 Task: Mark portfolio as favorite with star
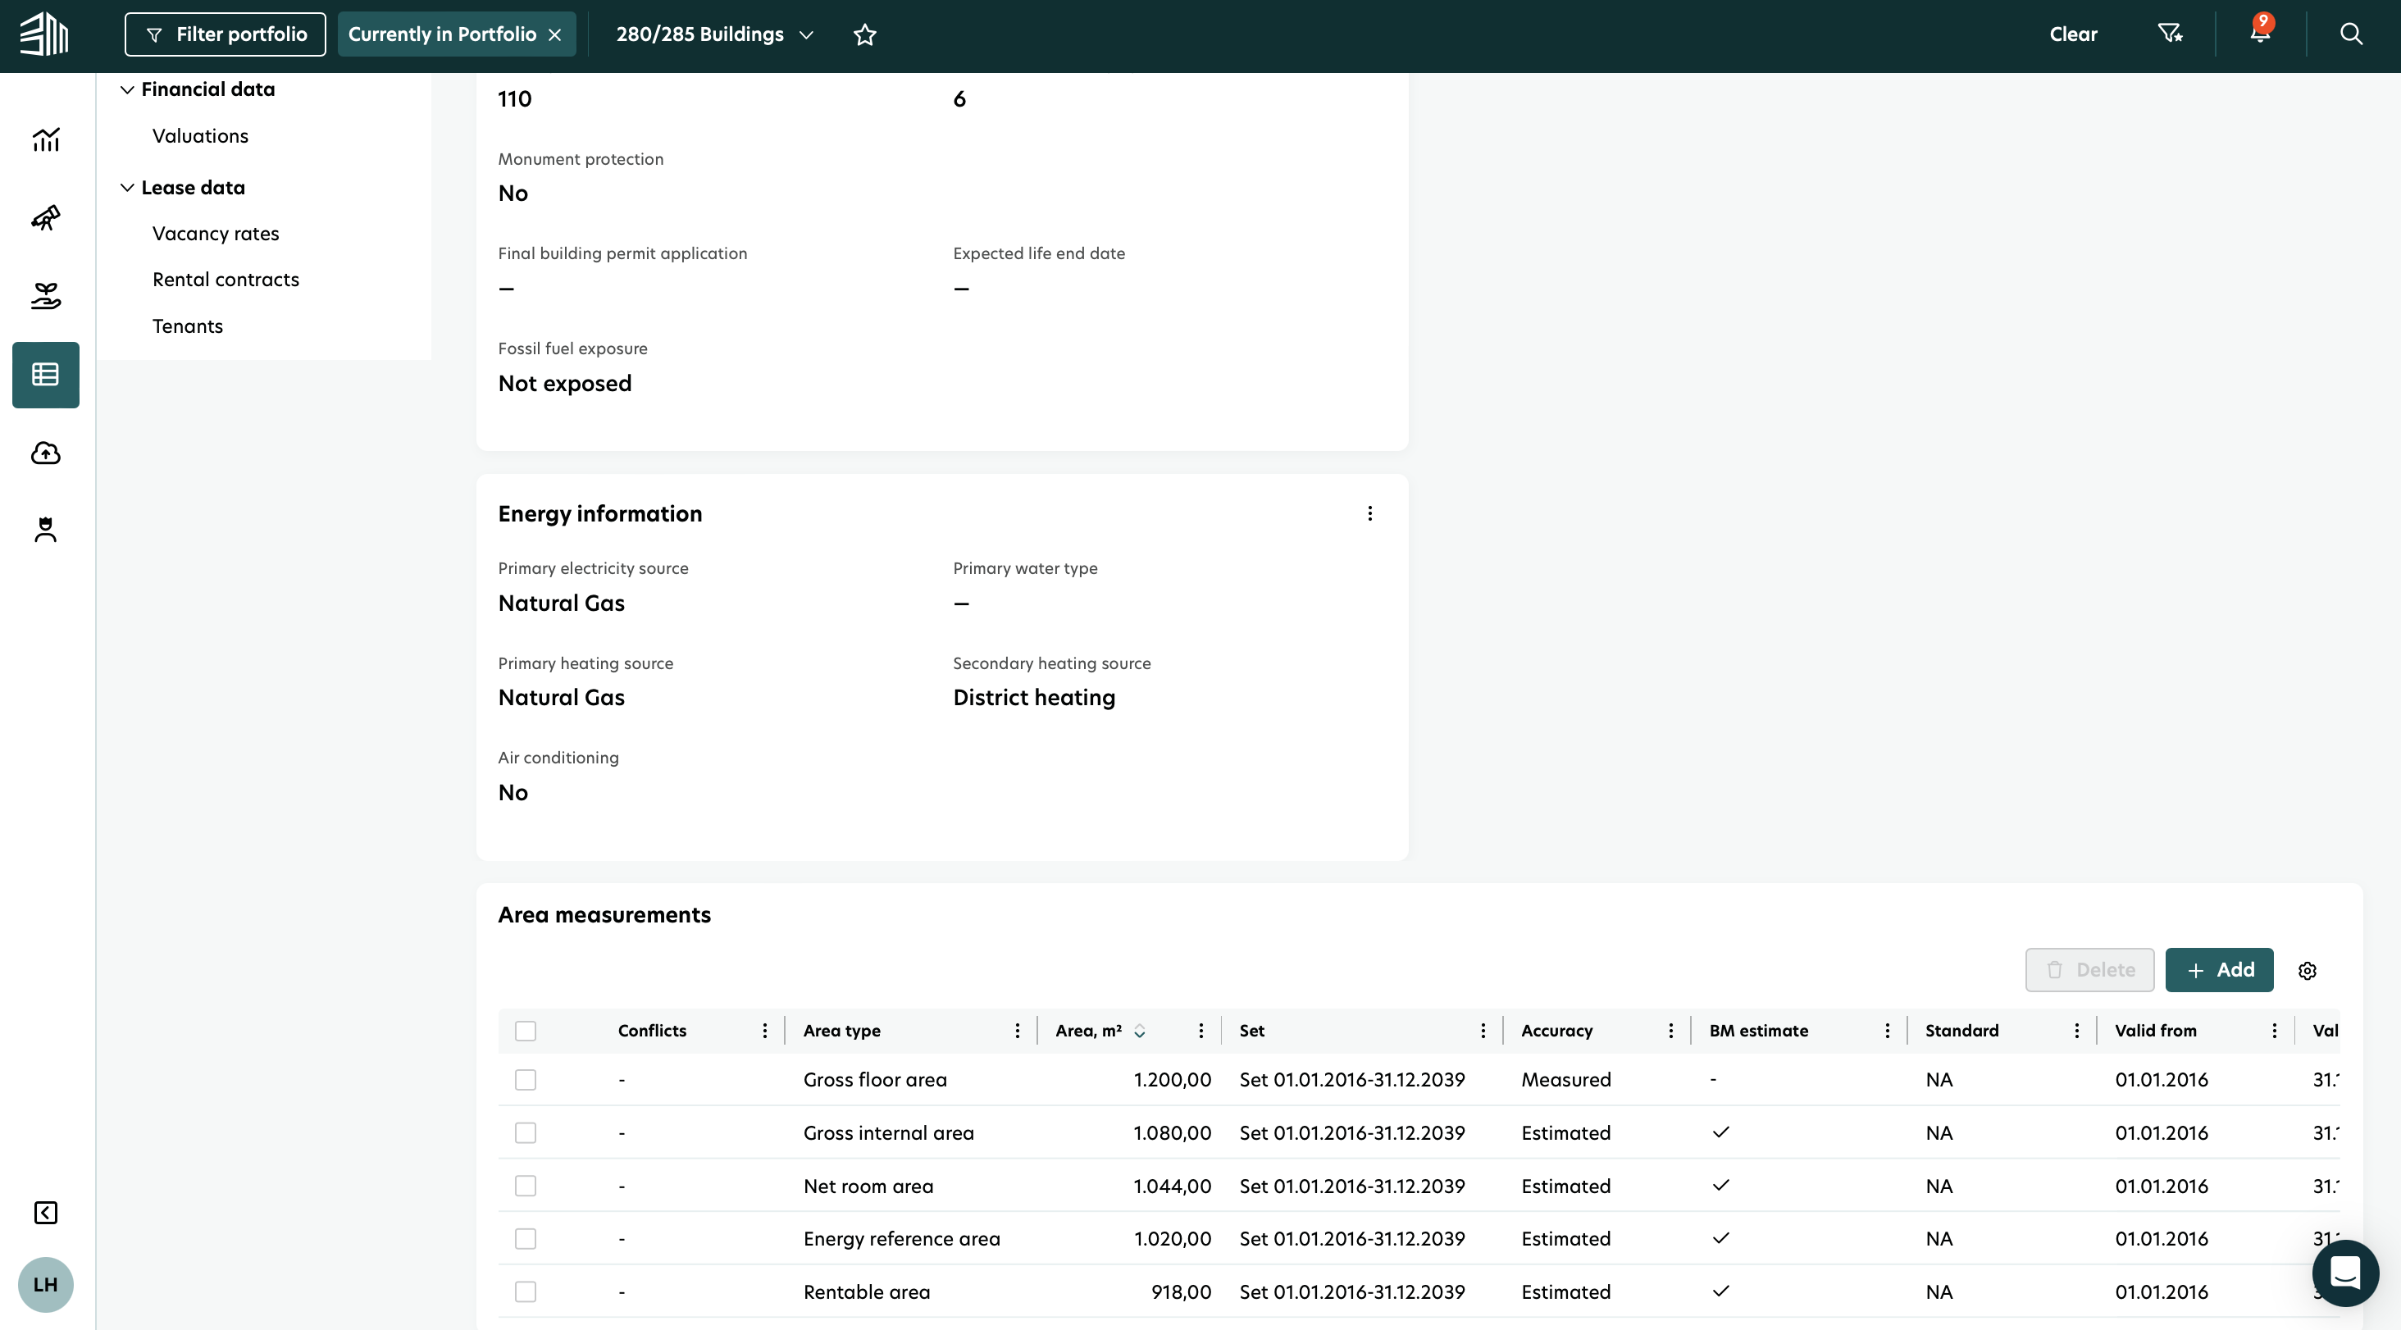[x=865, y=34]
